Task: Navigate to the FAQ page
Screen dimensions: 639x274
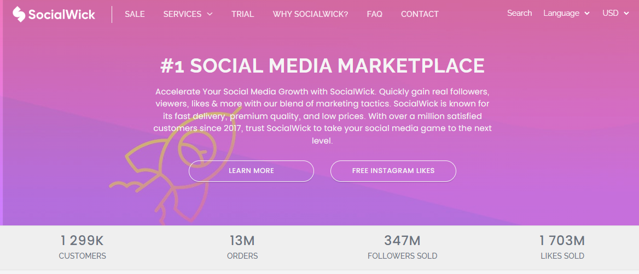Action: pos(374,14)
